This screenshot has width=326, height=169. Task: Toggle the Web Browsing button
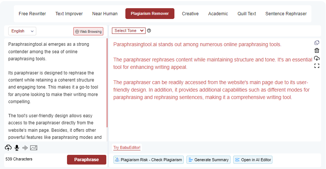[88, 31]
